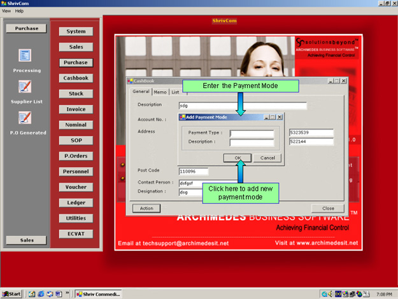Open the Help menu
398x299 pixels.
click(19, 11)
